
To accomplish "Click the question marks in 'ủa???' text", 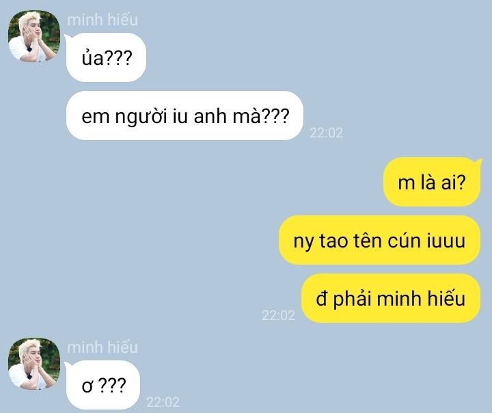I will pyautogui.click(x=118, y=58).
